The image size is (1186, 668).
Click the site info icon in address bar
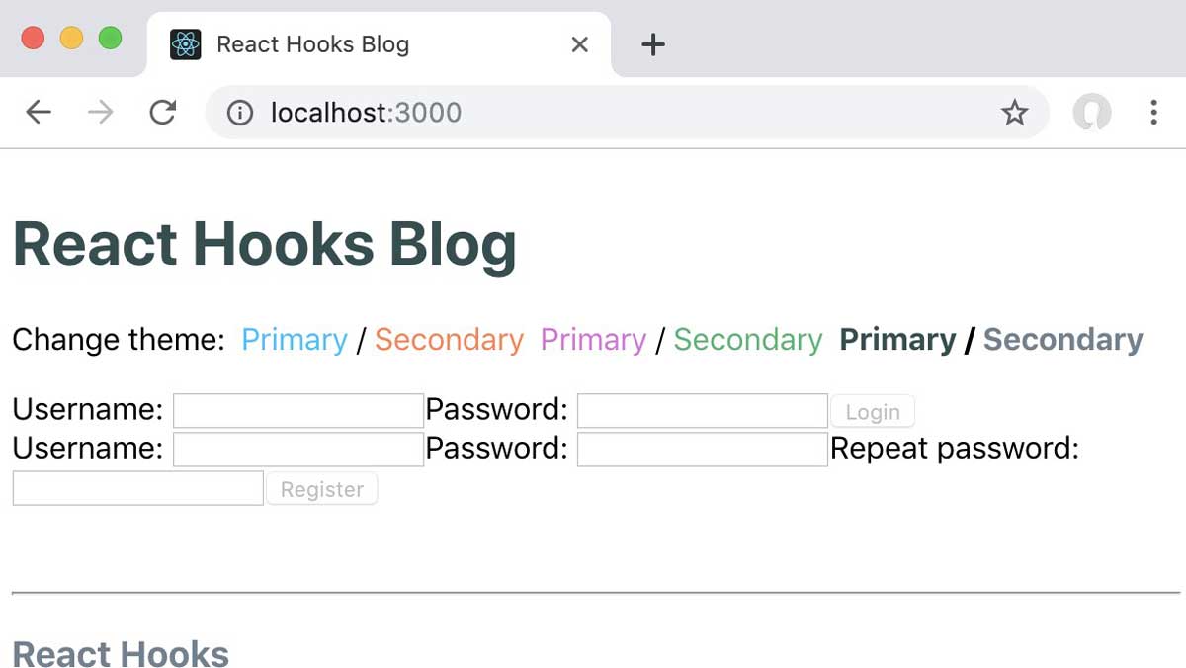240,113
